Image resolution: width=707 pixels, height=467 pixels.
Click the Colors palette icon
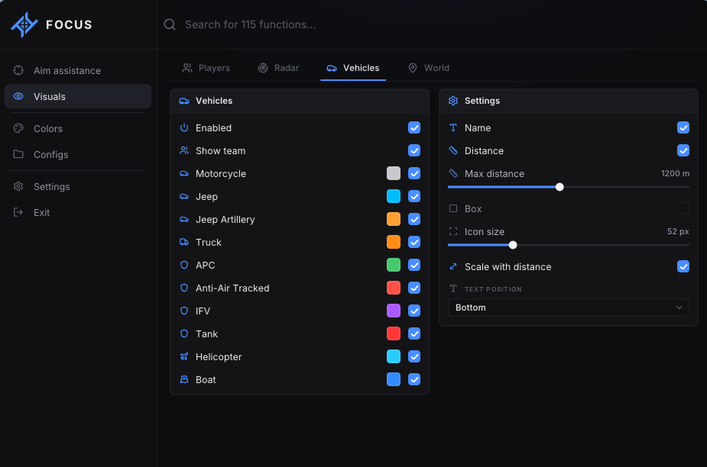click(x=18, y=128)
